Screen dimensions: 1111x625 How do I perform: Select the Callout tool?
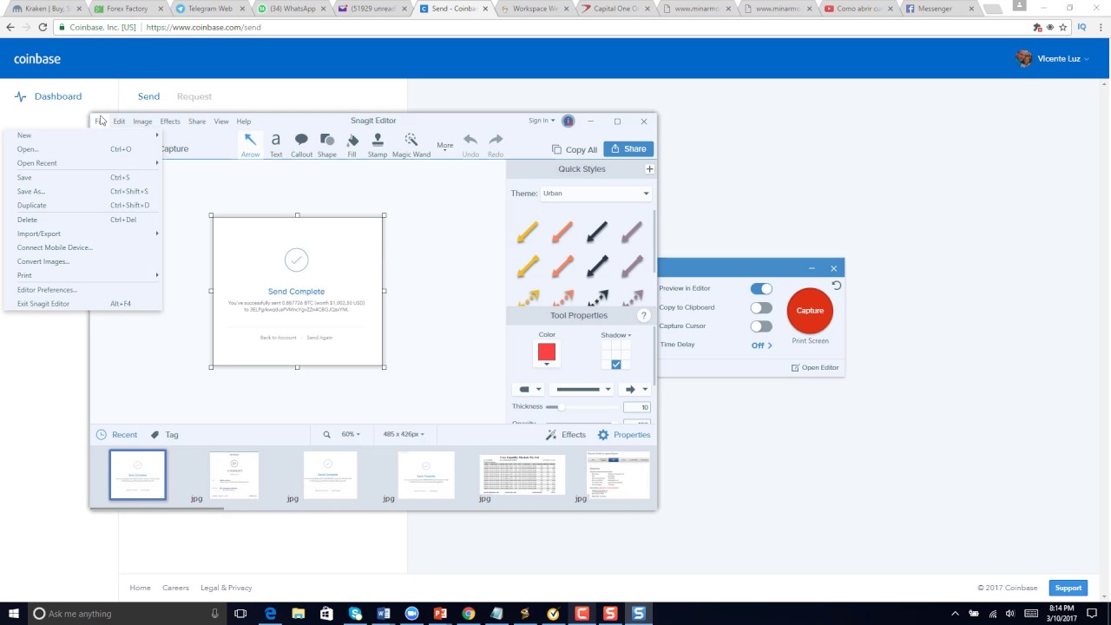point(301,145)
